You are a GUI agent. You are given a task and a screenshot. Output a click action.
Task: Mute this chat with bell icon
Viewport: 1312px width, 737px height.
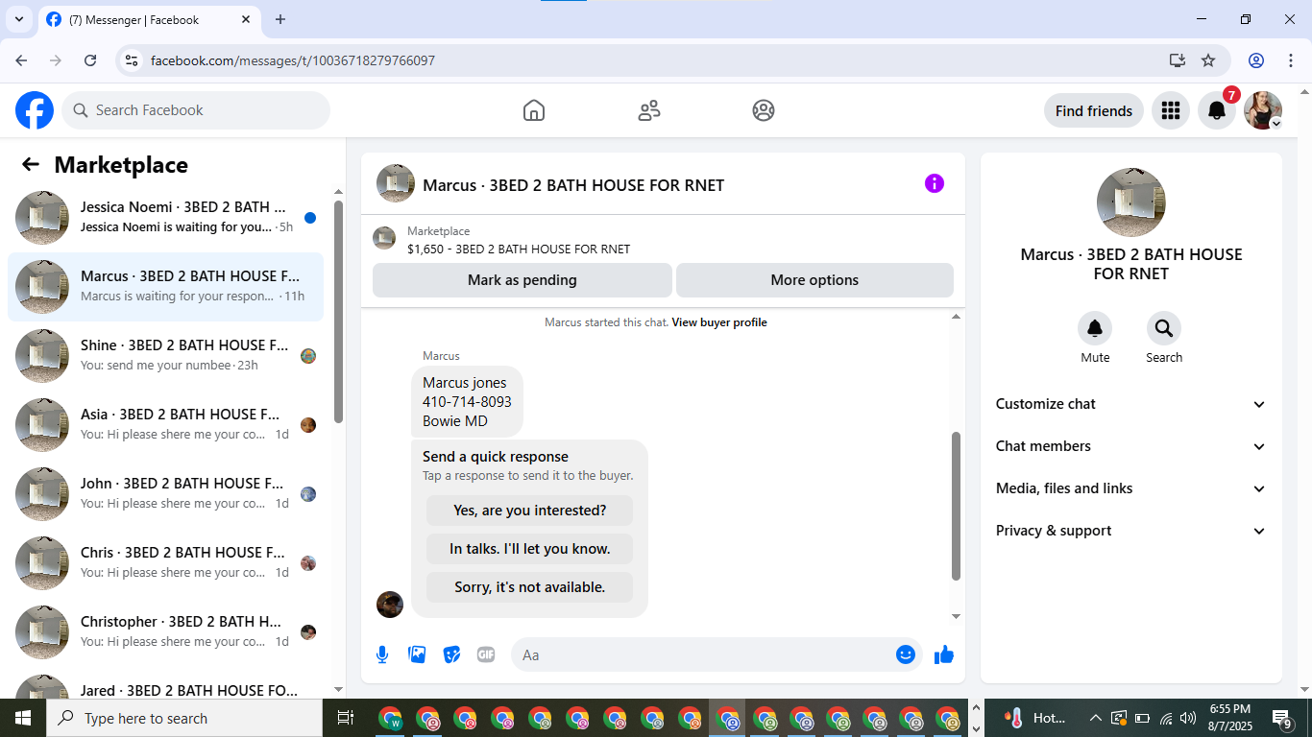pos(1095,329)
